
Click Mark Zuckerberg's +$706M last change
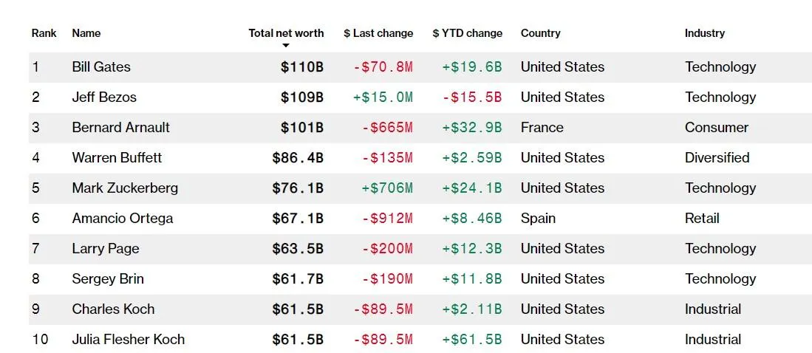[386, 188]
